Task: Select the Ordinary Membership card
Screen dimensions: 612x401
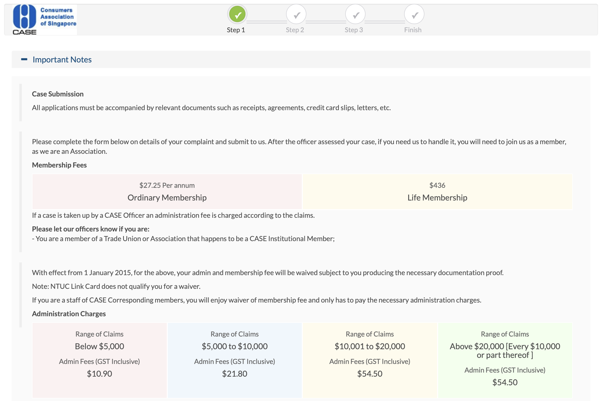Action: [x=167, y=192]
